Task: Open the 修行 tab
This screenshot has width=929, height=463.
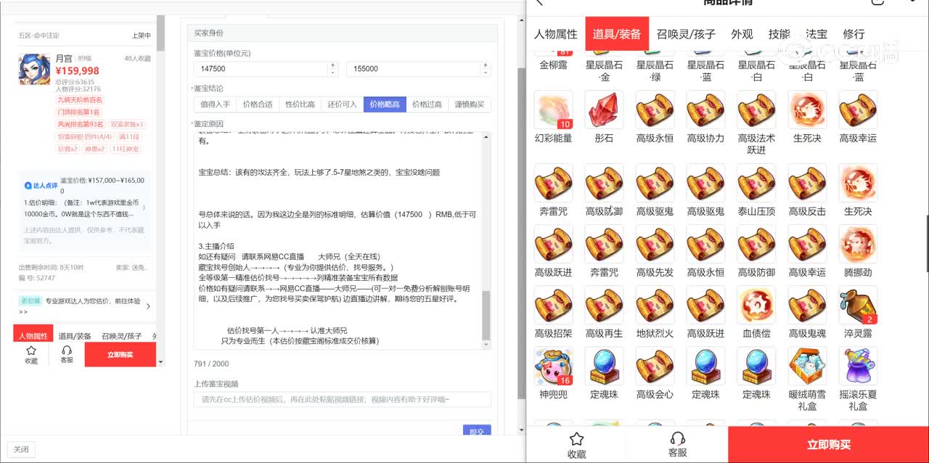Action: coord(854,34)
